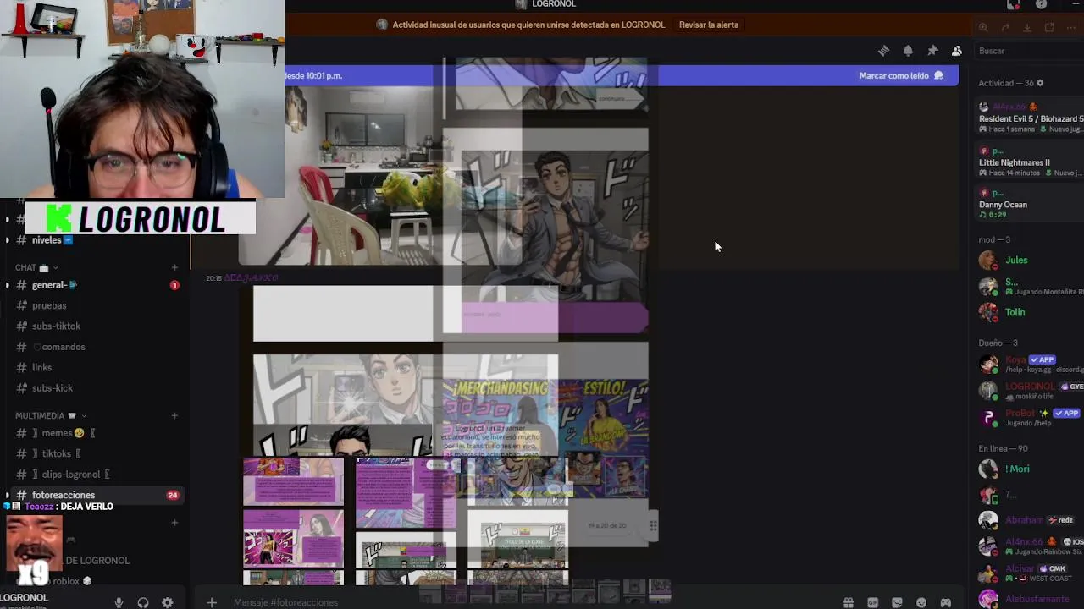This screenshot has height=609, width=1084.
Task: Open the GIF picker
Action: (x=872, y=602)
